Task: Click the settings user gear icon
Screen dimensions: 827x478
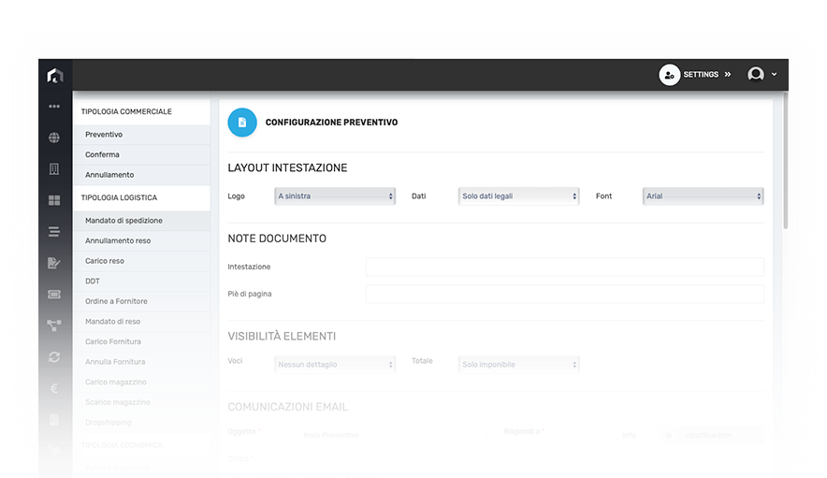Action: tap(669, 75)
